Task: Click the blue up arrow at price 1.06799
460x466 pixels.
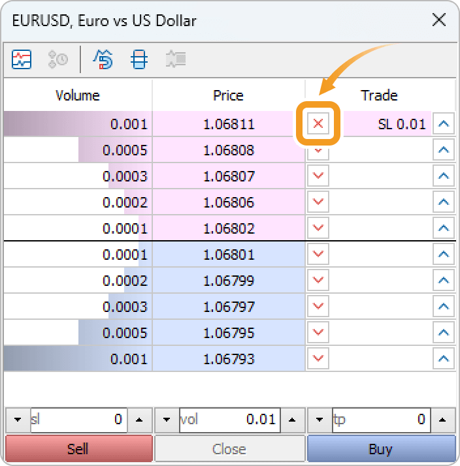Action: (x=444, y=280)
